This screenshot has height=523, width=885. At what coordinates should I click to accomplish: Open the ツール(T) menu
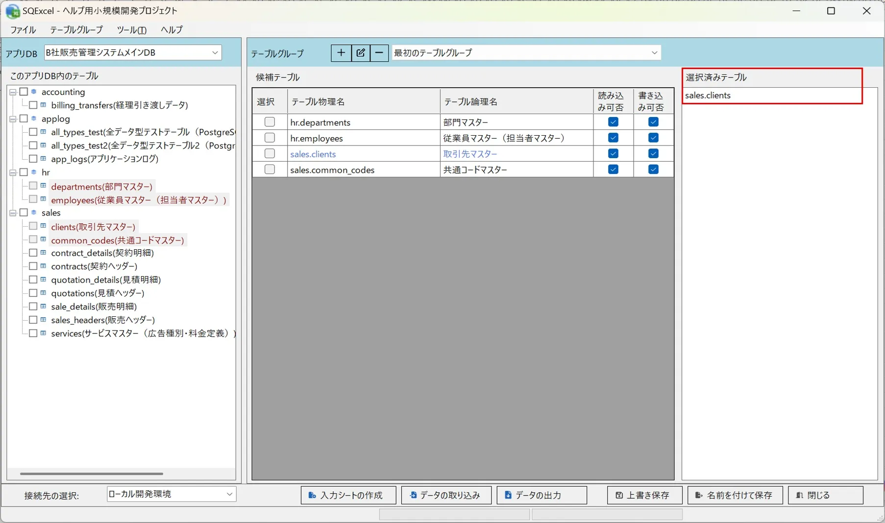[x=132, y=30]
